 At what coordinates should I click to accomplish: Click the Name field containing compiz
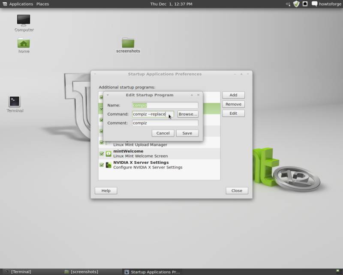coord(165,105)
